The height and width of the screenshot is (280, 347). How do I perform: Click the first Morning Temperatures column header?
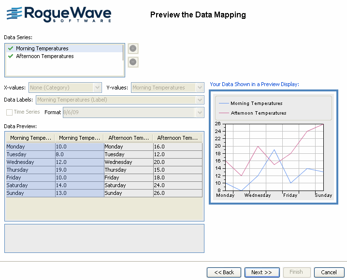30,138
